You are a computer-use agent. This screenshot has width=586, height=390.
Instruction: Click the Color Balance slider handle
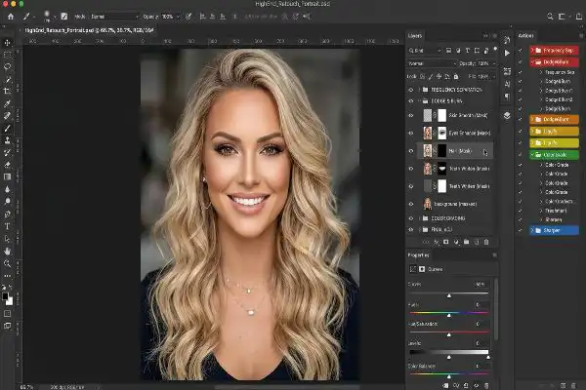(449, 376)
